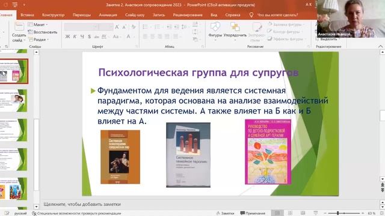Open the Рецензирование tab

coord(188,15)
